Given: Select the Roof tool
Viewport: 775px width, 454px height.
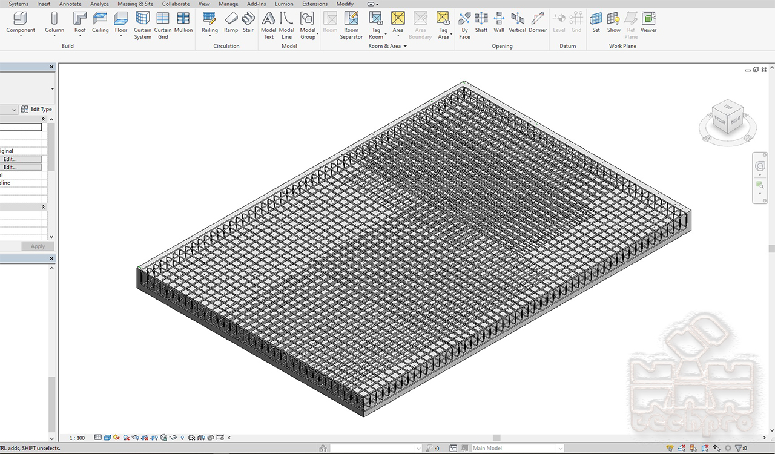Looking at the screenshot, I should point(80,22).
